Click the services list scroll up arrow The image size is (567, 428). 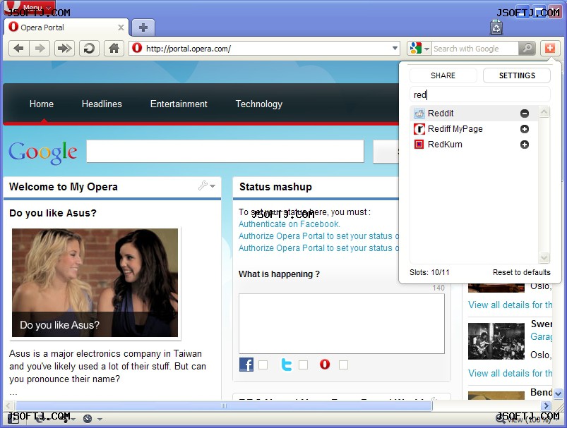(x=544, y=112)
